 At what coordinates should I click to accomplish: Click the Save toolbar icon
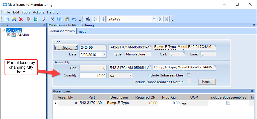pos(14,19)
